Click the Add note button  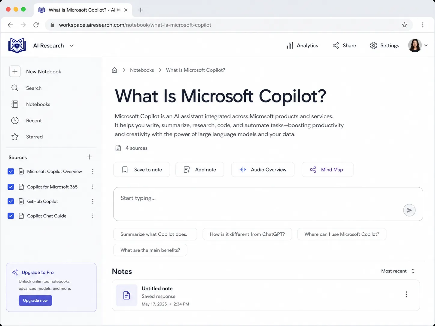click(x=199, y=170)
